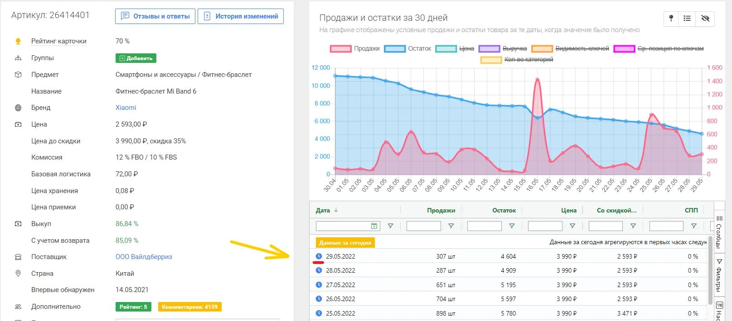Open Отзывы и ответы section

tap(155, 16)
